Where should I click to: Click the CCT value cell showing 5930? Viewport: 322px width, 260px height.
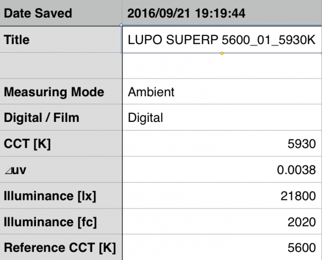tap(222, 144)
